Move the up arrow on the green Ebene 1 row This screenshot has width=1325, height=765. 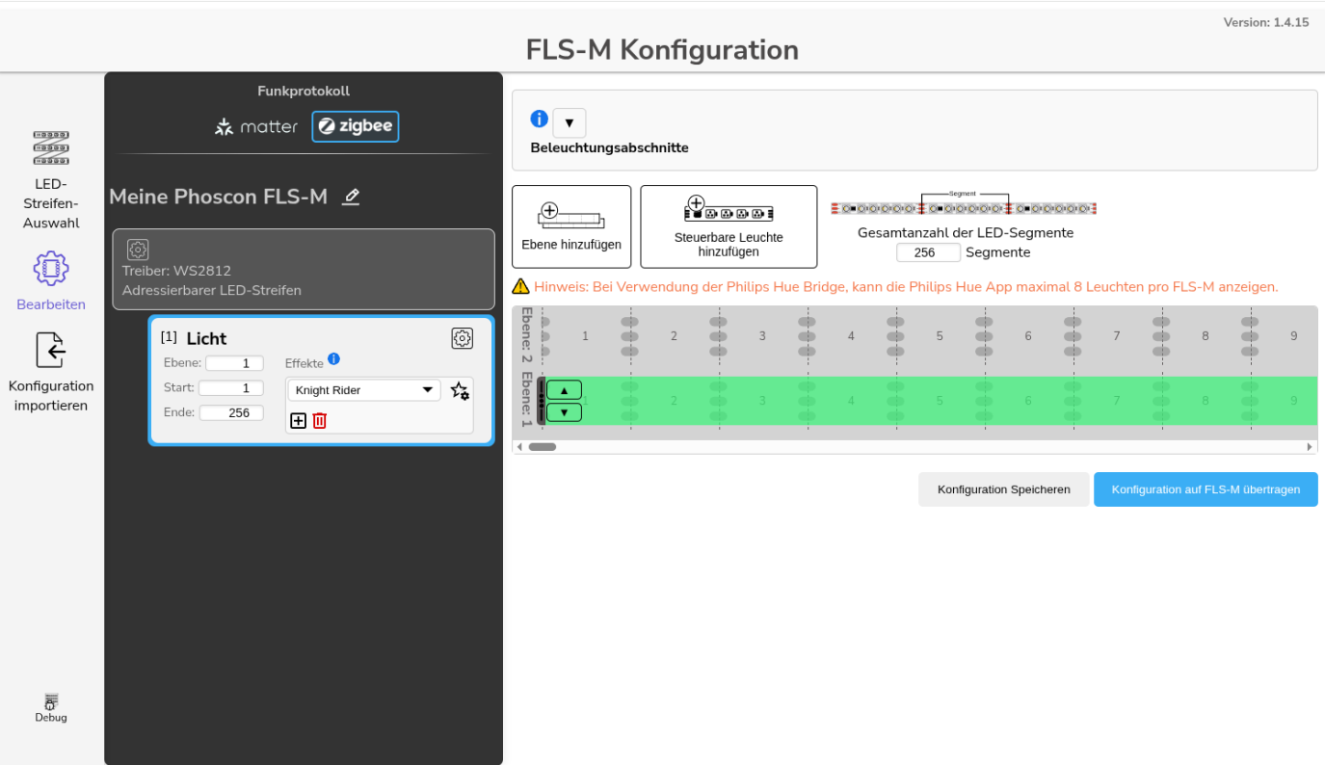(x=563, y=389)
